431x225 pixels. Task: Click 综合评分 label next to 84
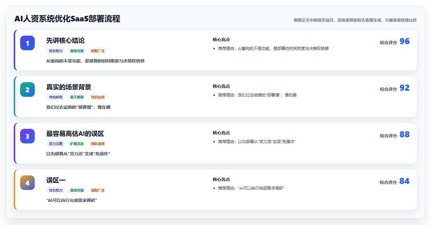388,182
